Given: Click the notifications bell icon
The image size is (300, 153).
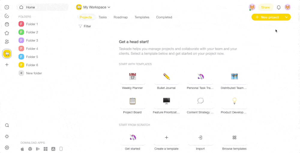Looking at the screenshot, I should [279, 8].
